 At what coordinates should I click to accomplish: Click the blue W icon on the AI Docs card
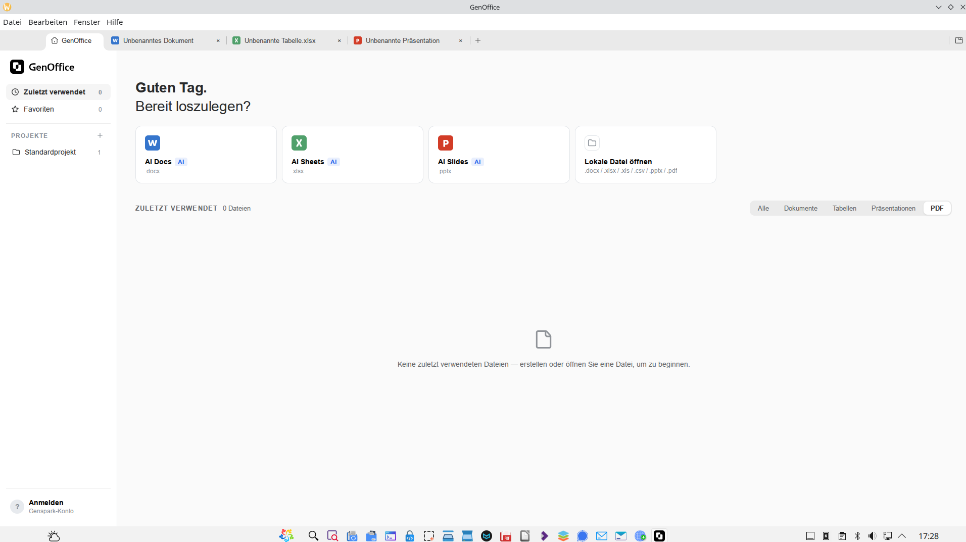click(153, 143)
